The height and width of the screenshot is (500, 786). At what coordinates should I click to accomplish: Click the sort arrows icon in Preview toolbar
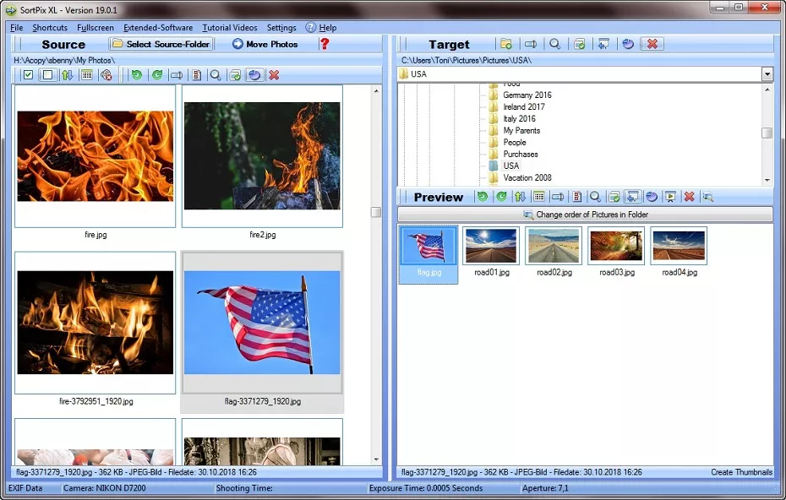[520, 197]
